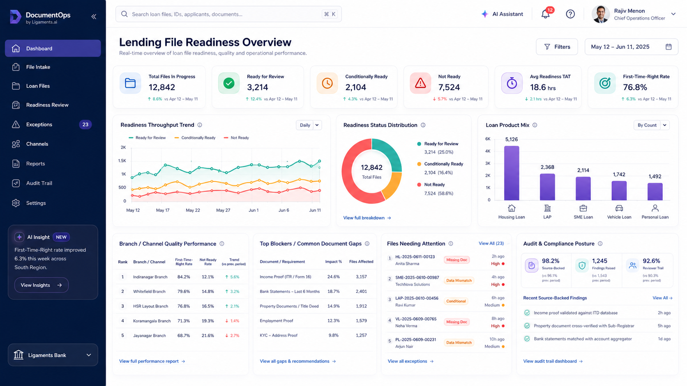Click the DocumentOps logo icon
The image size is (687, 386).
point(15,16)
